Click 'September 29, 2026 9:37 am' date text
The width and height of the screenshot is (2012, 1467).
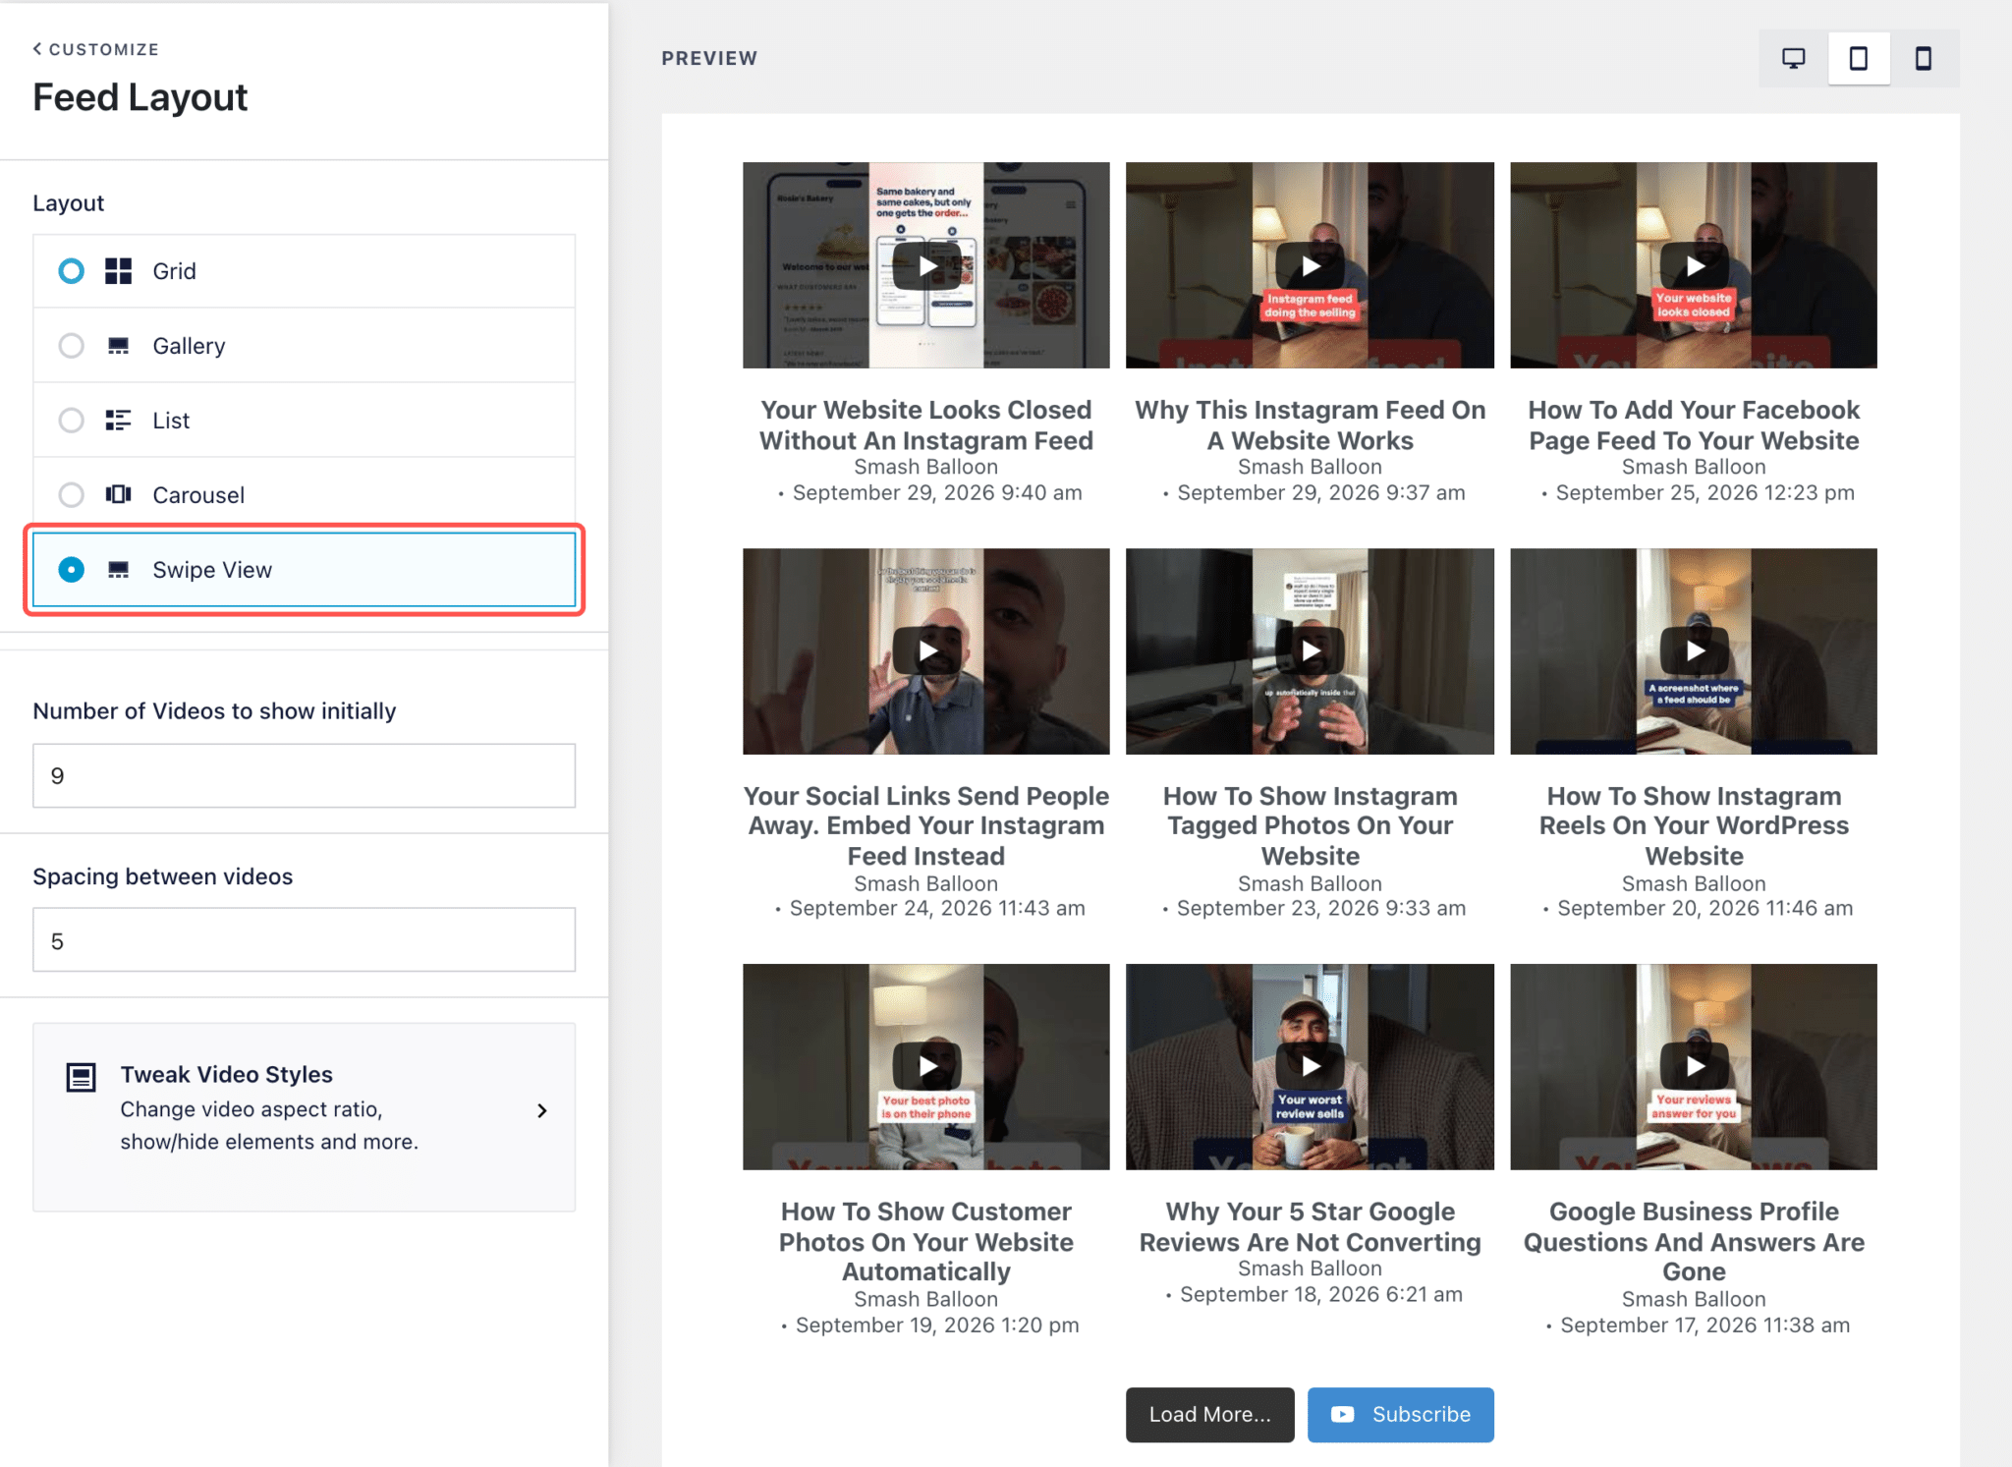1320,492
